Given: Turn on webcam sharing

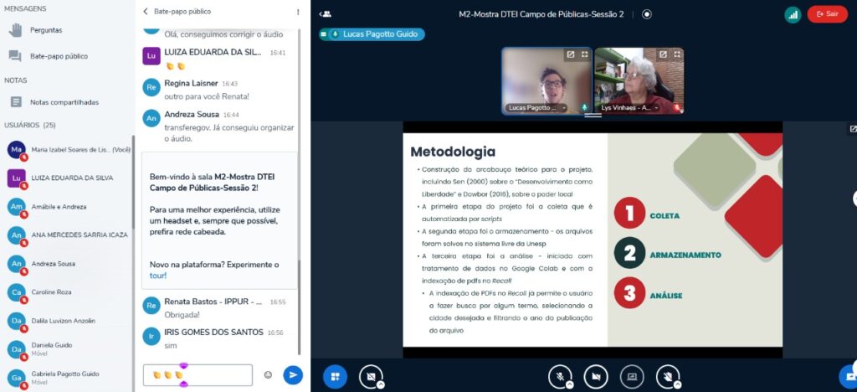Looking at the screenshot, I should (595, 376).
